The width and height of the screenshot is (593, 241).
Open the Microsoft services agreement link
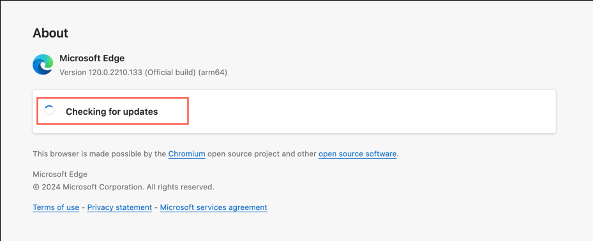coord(214,207)
